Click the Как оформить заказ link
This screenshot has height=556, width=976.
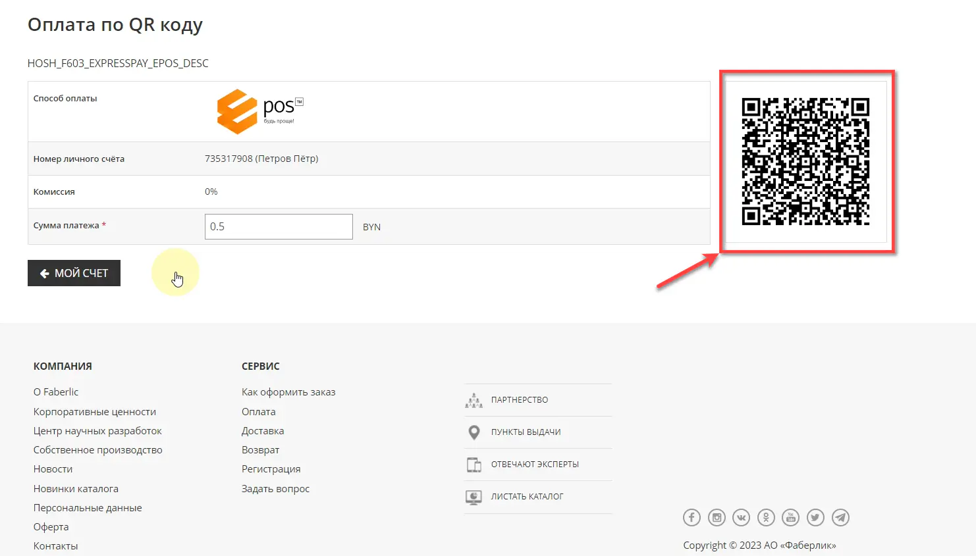tap(288, 392)
